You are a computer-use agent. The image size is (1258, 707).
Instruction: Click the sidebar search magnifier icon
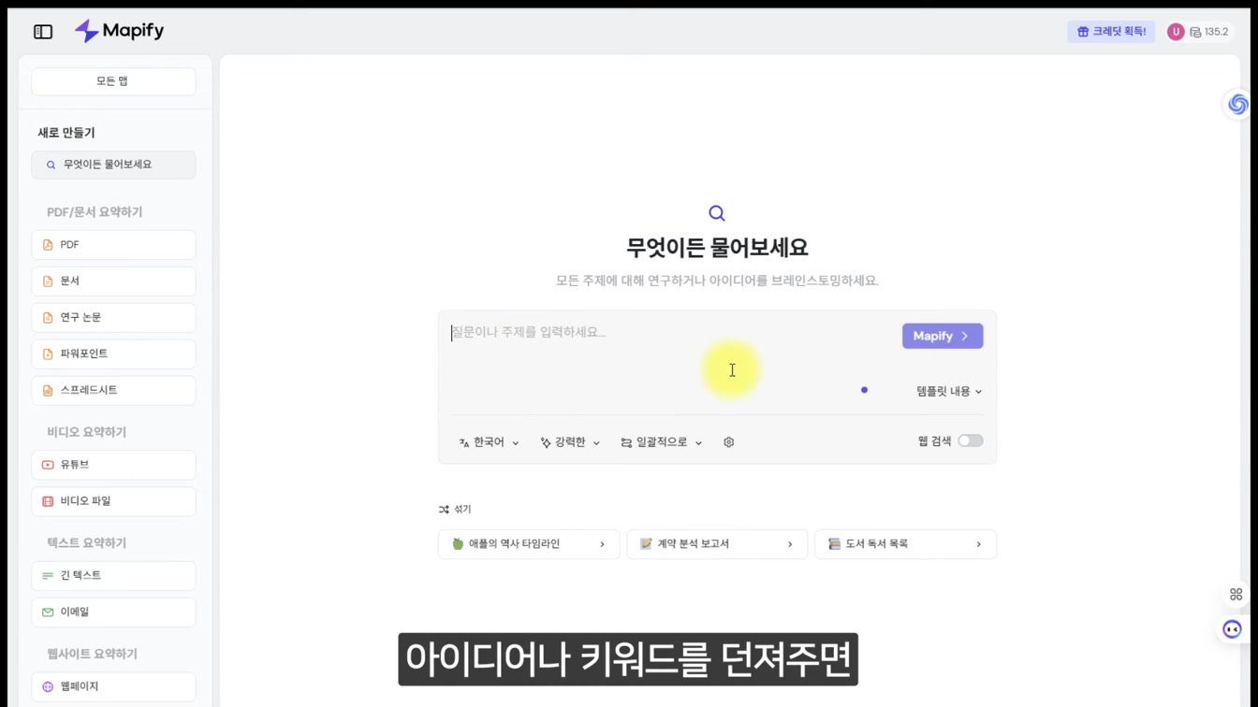[x=51, y=166]
